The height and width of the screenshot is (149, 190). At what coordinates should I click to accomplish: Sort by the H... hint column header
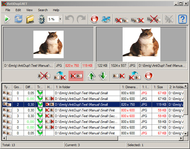point(50,87)
